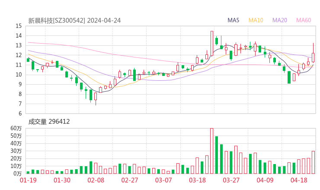Click the 03-07 date axis label

[x=163, y=180]
